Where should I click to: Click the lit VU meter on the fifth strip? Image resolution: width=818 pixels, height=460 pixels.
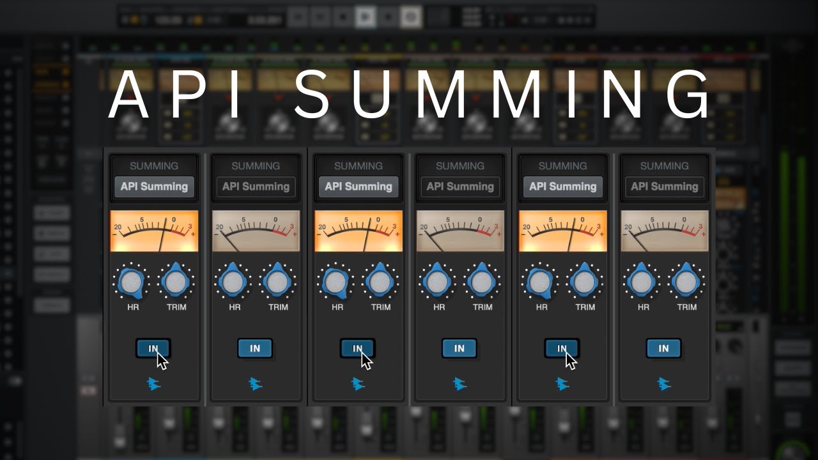563,231
